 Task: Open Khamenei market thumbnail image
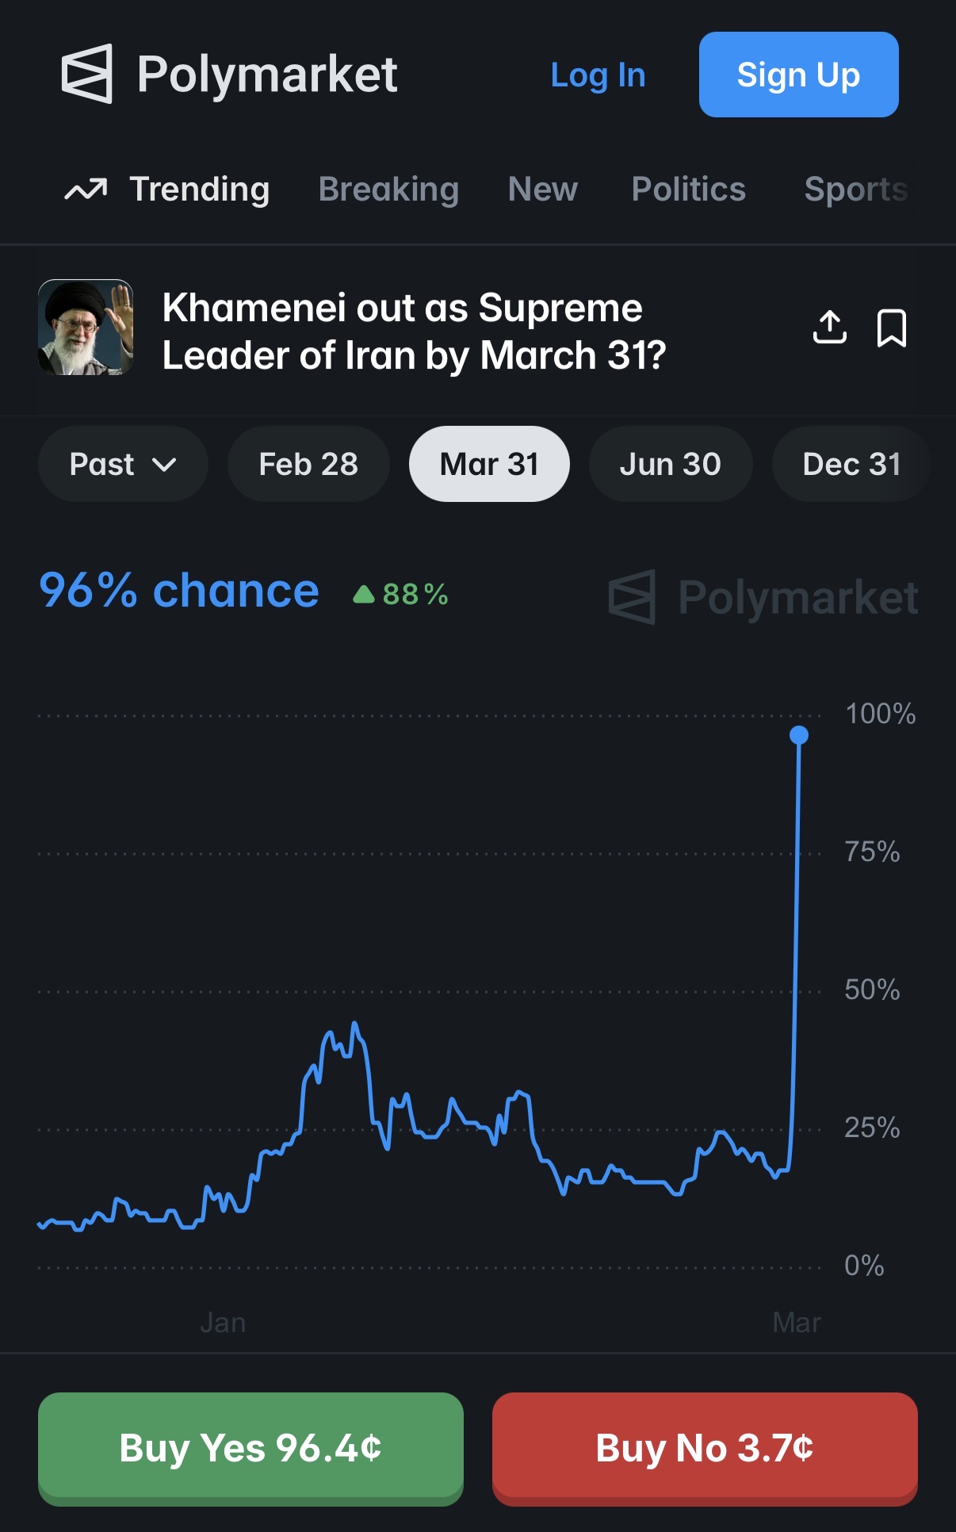coord(86,327)
